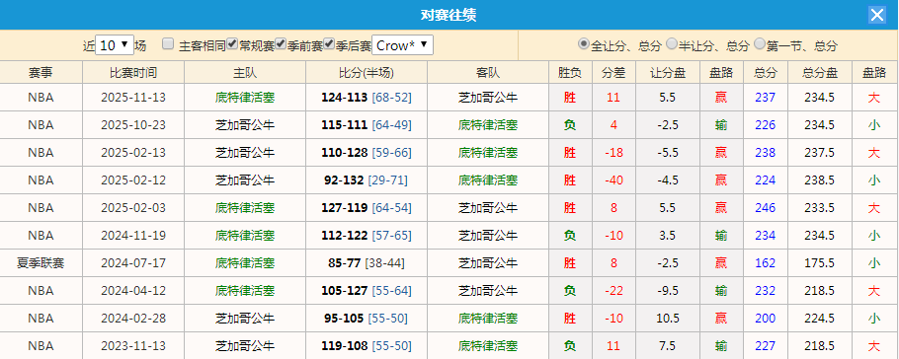Viewport: 899px width, 359px height.
Task: Click 底特律活塞 home team in 2025-11-13 row
Action: (245, 98)
